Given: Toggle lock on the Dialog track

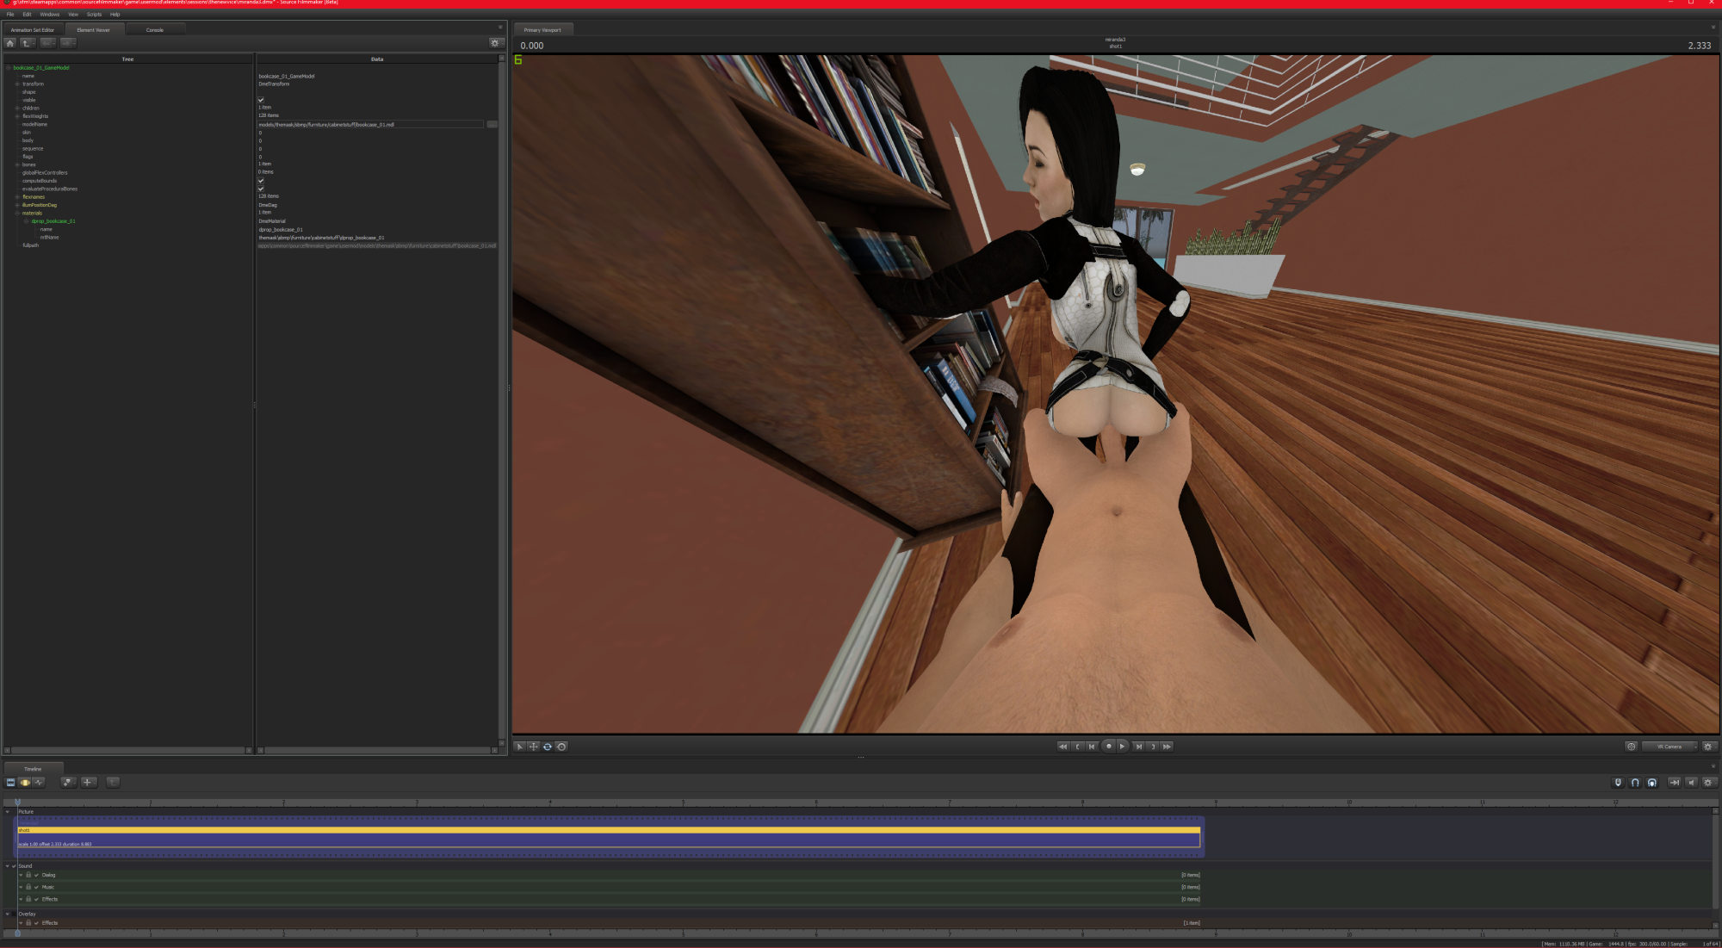Looking at the screenshot, I should [x=28, y=875].
